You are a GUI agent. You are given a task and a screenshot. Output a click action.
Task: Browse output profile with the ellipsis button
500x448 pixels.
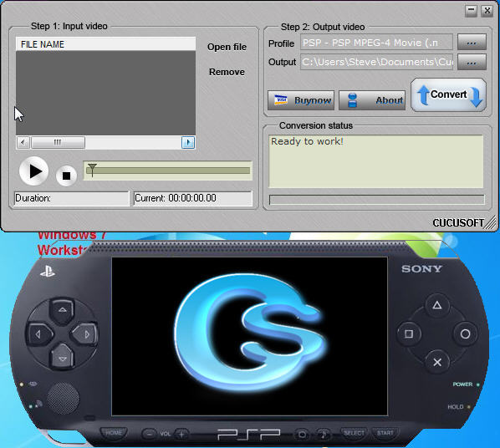(472, 42)
